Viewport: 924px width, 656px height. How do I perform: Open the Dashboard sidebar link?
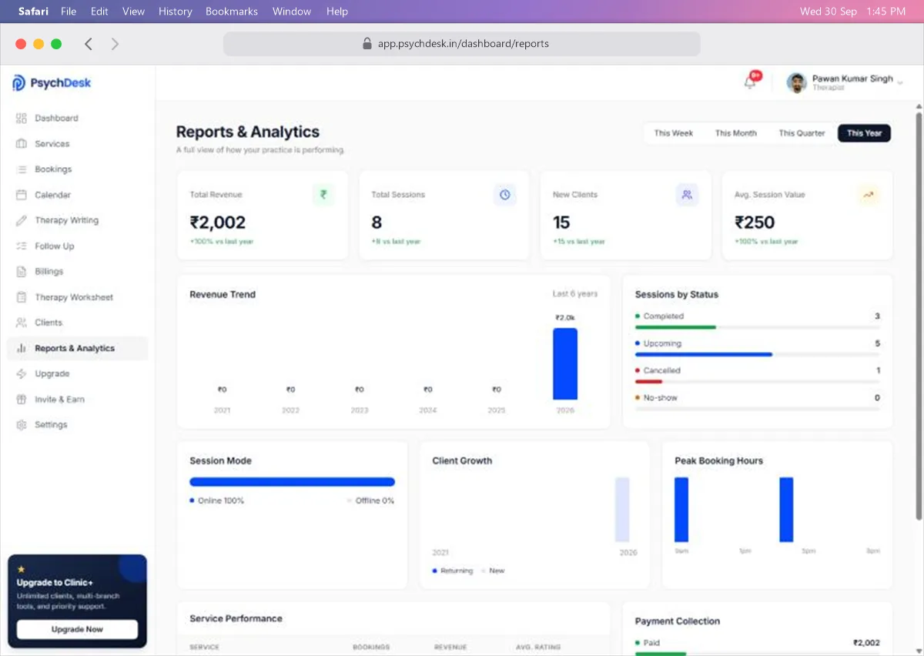point(56,118)
